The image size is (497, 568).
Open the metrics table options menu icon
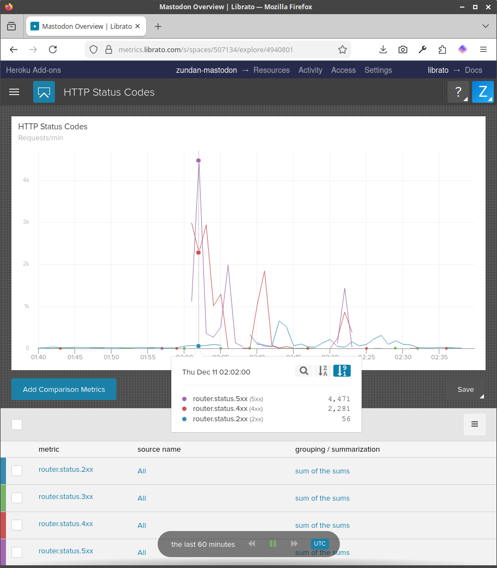point(475,424)
